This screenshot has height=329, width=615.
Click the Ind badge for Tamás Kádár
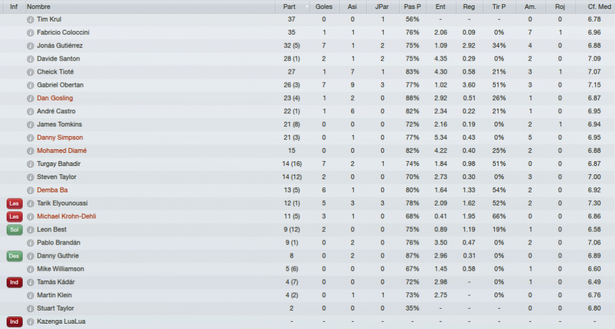point(14,282)
